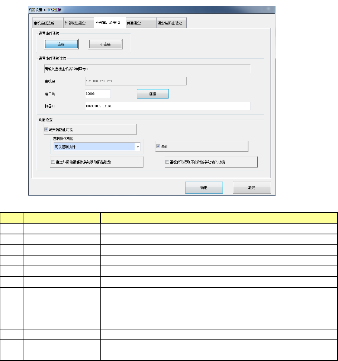
Task: Open the 共通设定 tab
Action: tap(141, 23)
